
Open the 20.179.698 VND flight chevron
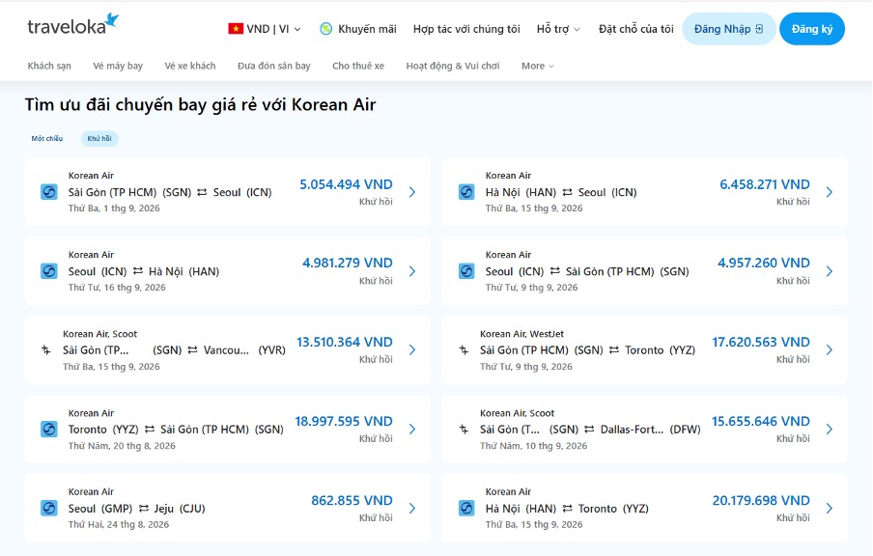click(830, 508)
